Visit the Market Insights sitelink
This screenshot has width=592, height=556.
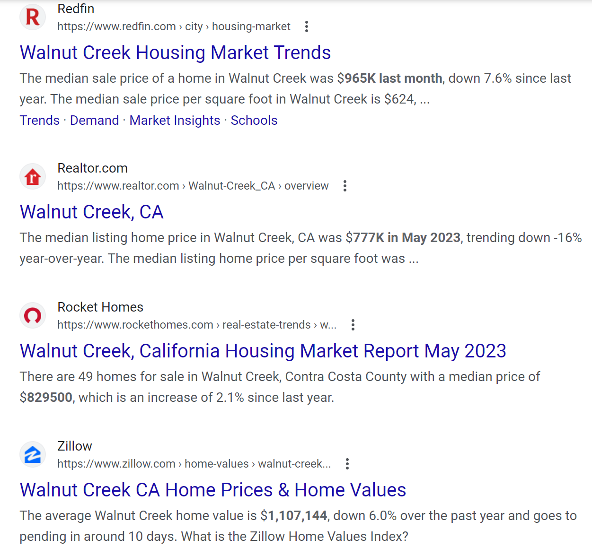click(175, 121)
